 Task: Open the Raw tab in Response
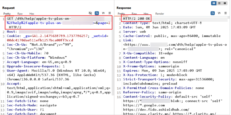point(134,14)
